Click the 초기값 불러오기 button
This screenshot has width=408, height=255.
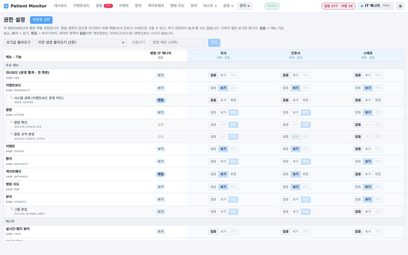[x=18, y=43]
